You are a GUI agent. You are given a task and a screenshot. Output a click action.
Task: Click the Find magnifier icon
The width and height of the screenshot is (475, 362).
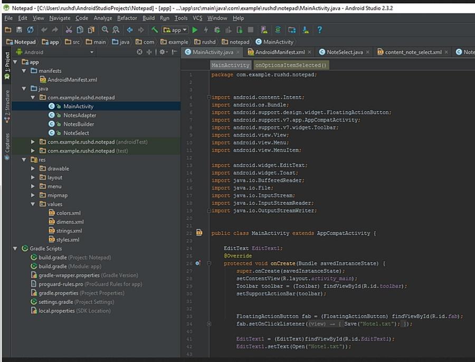tap(105, 30)
